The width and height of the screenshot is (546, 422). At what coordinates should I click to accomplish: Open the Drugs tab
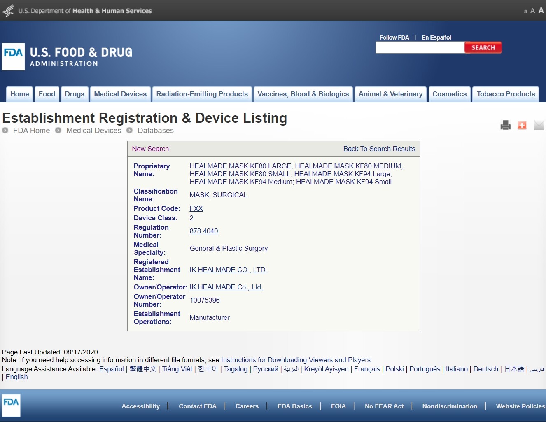click(x=75, y=94)
